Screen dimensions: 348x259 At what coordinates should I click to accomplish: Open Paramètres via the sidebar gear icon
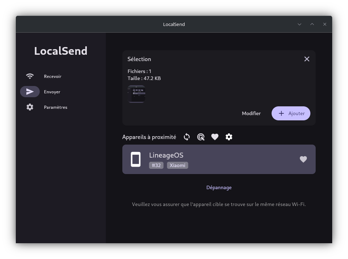click(x=30, y=107)
